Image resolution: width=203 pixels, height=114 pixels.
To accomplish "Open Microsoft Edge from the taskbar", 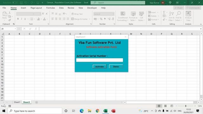I will [x=82, y=111].
